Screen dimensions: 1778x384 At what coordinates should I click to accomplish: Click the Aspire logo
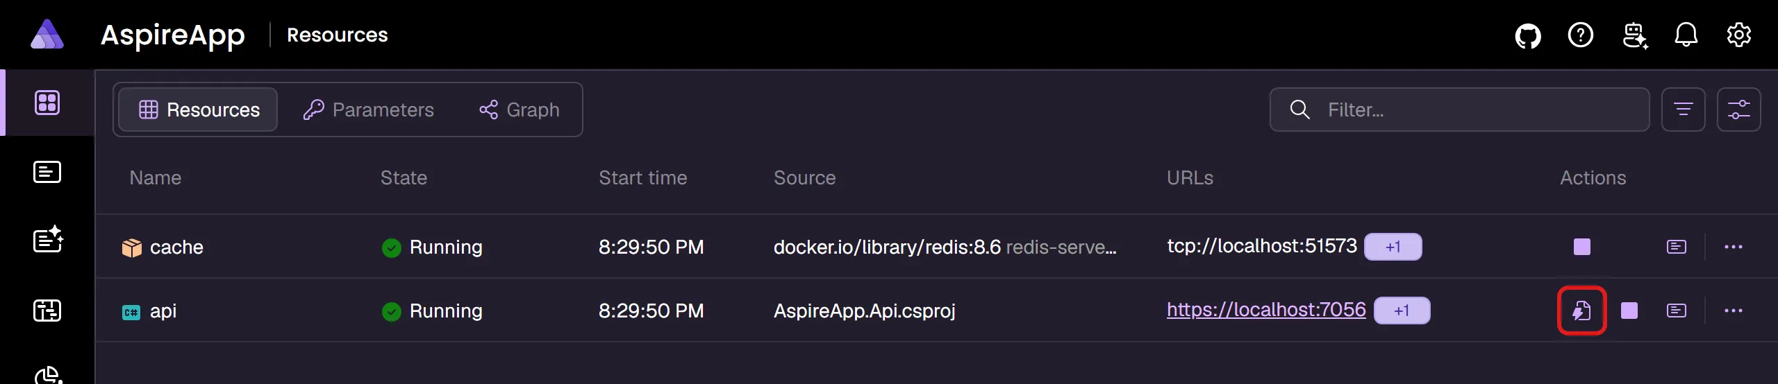click(47, 34)
